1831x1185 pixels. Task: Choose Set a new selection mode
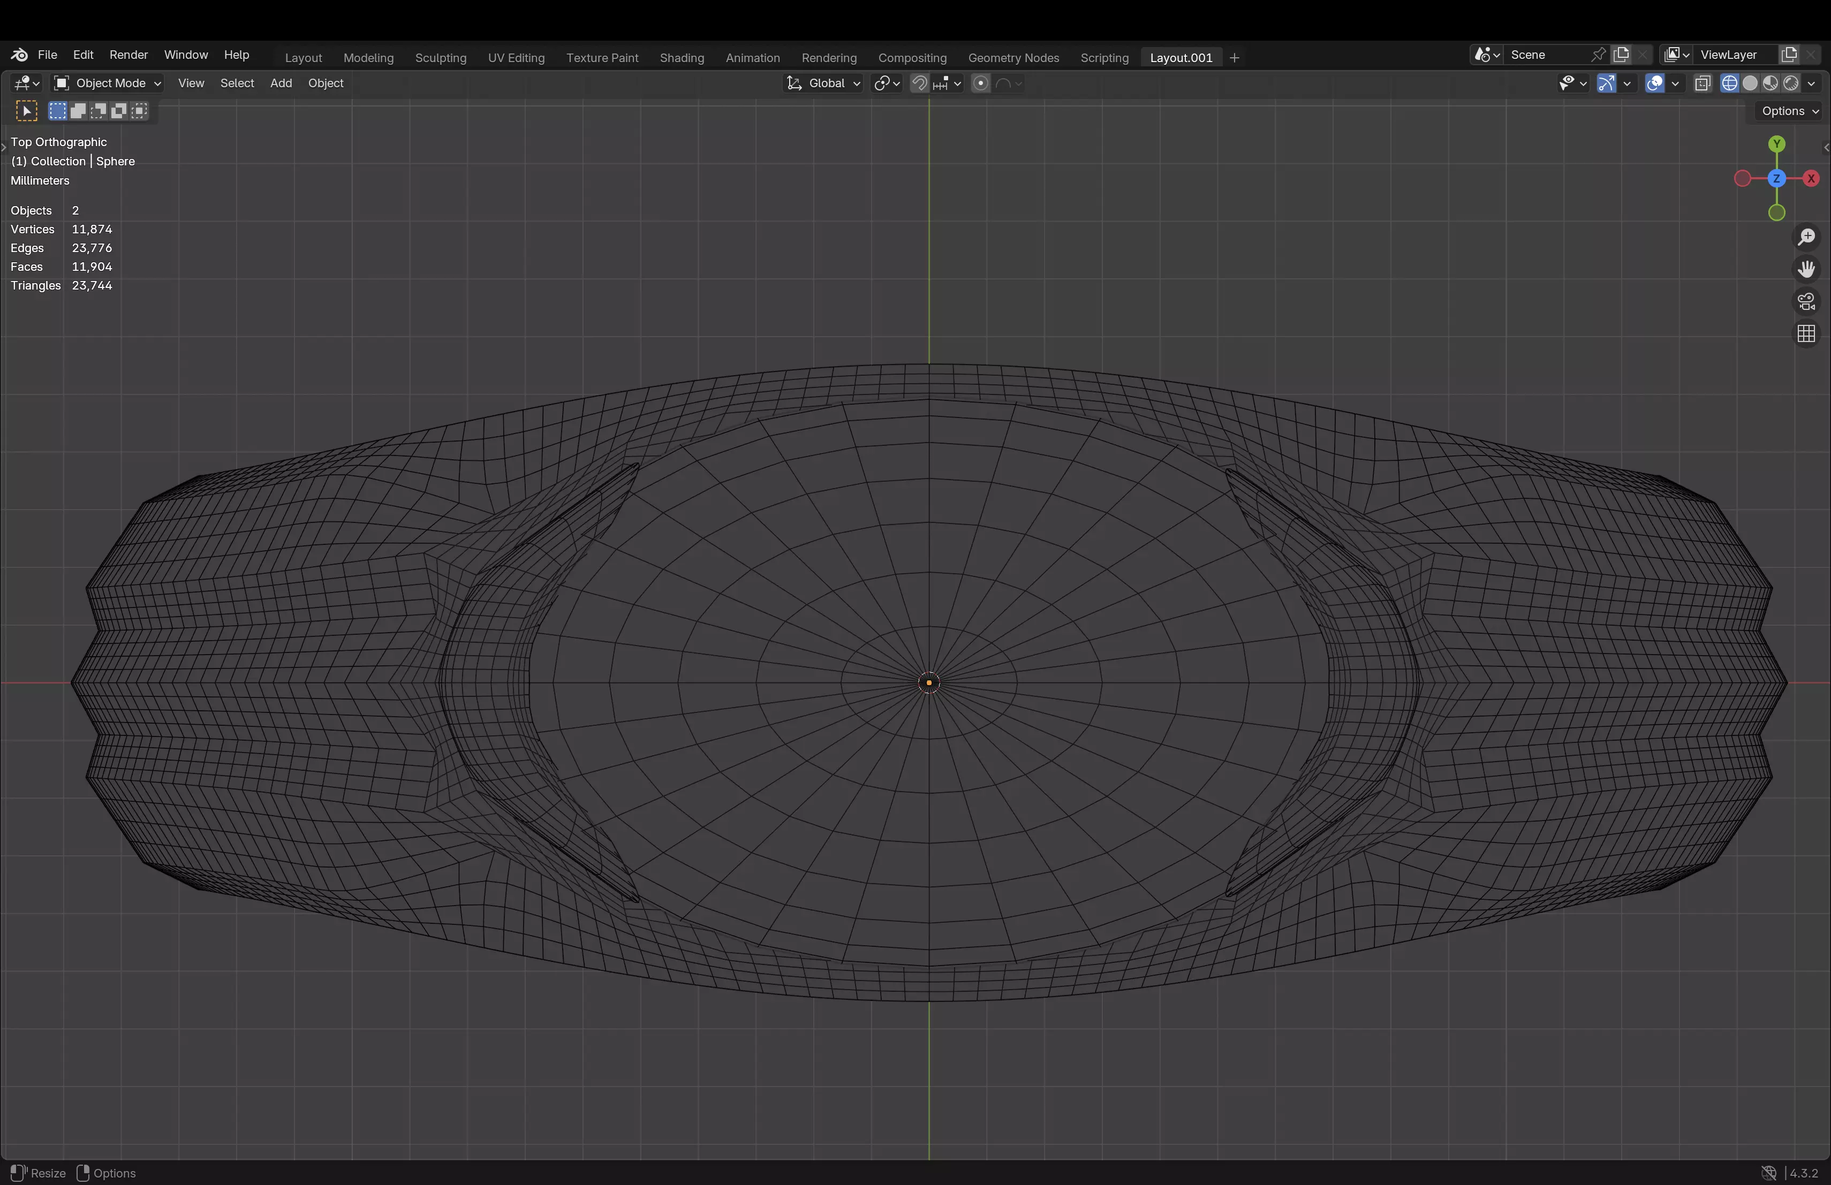point(58,111)
